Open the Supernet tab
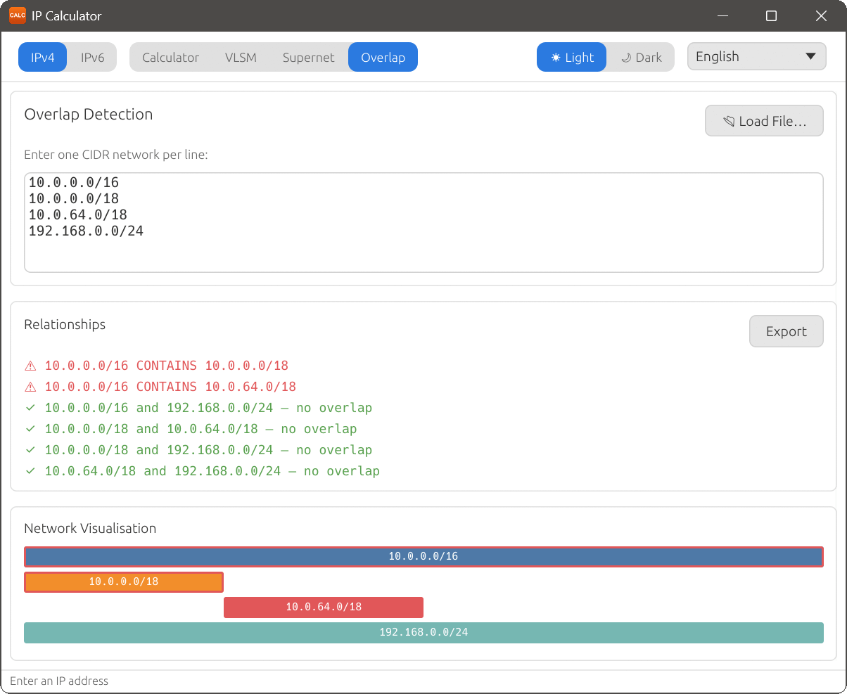847x694 pixels. click(x=308, y=58)
